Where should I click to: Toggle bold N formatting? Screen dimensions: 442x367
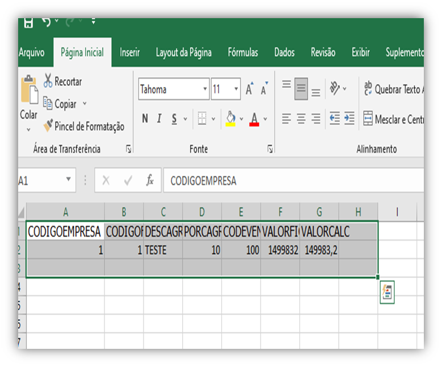pos(145,119)
